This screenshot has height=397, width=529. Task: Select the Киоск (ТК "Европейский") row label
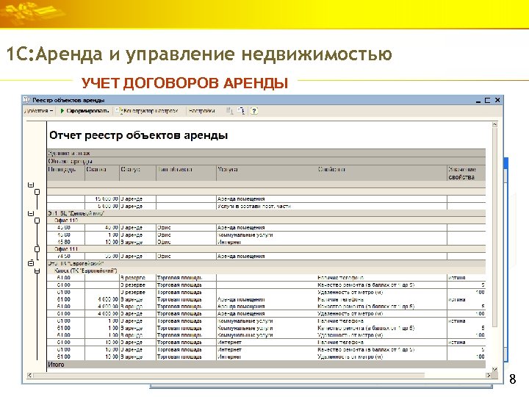tap(86, 271)
